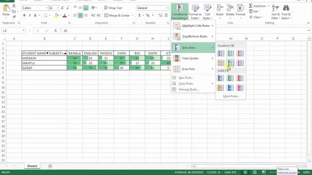The height and width of the screenshot is (175, 312).
Task: Click the Fill down-arrow button
Action: point(254,12)
